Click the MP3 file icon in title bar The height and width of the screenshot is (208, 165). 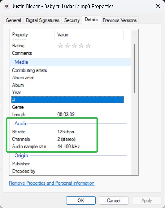point(7,6)
